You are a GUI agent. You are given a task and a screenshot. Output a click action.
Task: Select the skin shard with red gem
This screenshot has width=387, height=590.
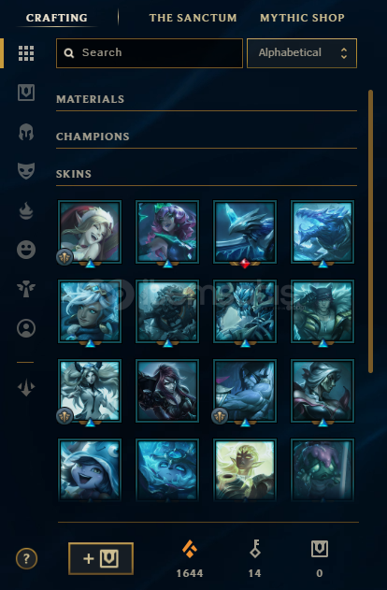245,232
